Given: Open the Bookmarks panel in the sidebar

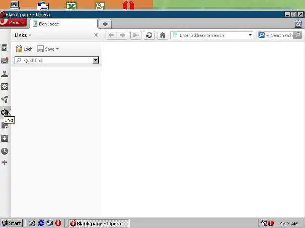Looking at the screenshot, I should 5,48.
